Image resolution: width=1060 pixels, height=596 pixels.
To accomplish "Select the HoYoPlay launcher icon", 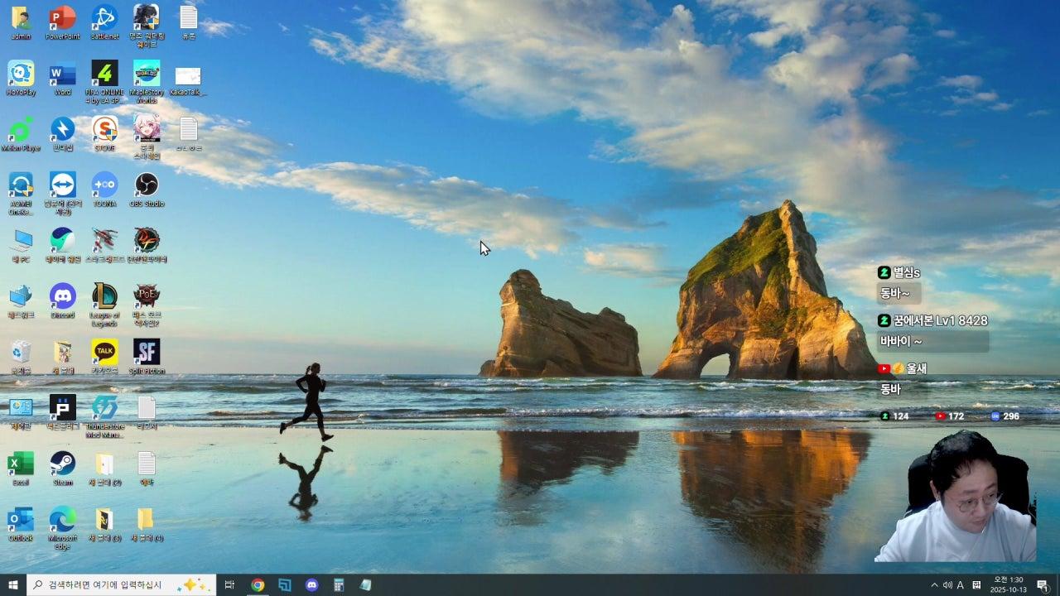I will (21, 74).
